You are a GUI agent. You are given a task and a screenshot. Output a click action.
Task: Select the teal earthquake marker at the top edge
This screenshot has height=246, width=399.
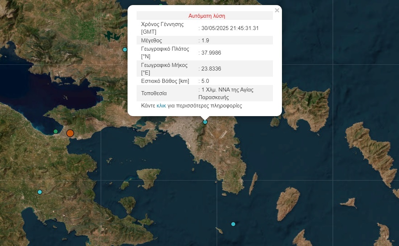161,4
